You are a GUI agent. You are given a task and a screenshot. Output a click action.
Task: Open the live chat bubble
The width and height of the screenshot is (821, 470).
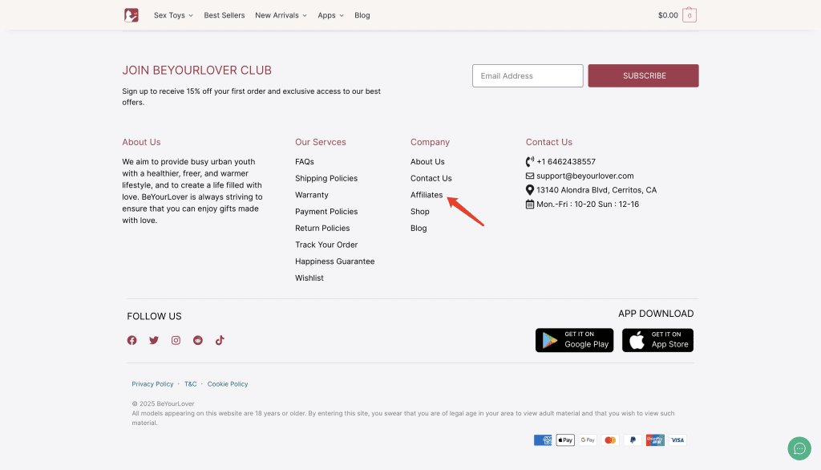click(799, 448)
